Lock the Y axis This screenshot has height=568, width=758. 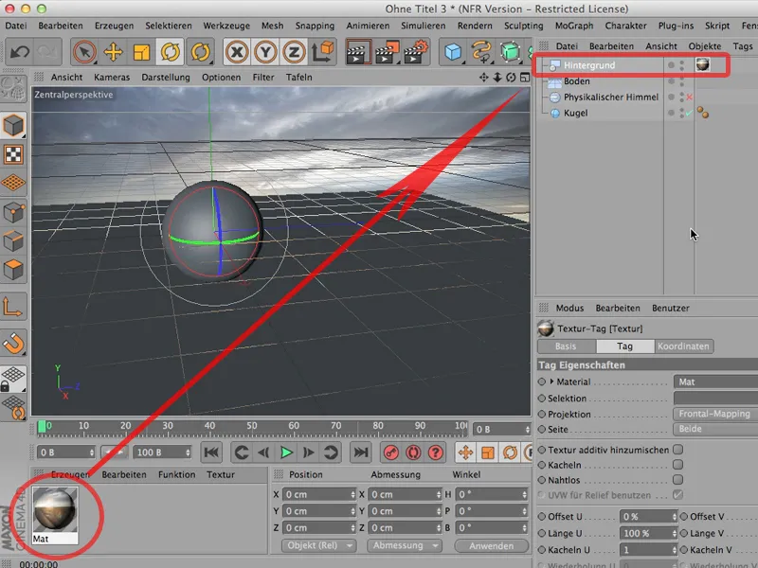pos(265,52)
